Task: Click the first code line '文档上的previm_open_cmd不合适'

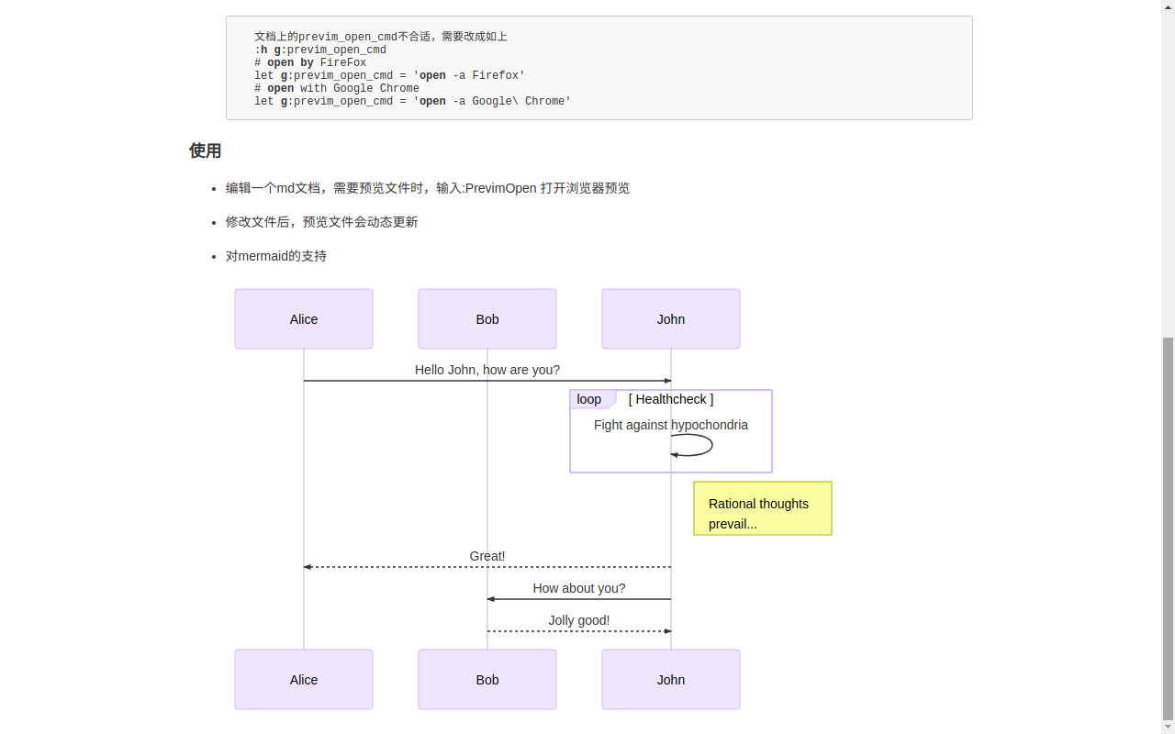Action: pos(381,37)
